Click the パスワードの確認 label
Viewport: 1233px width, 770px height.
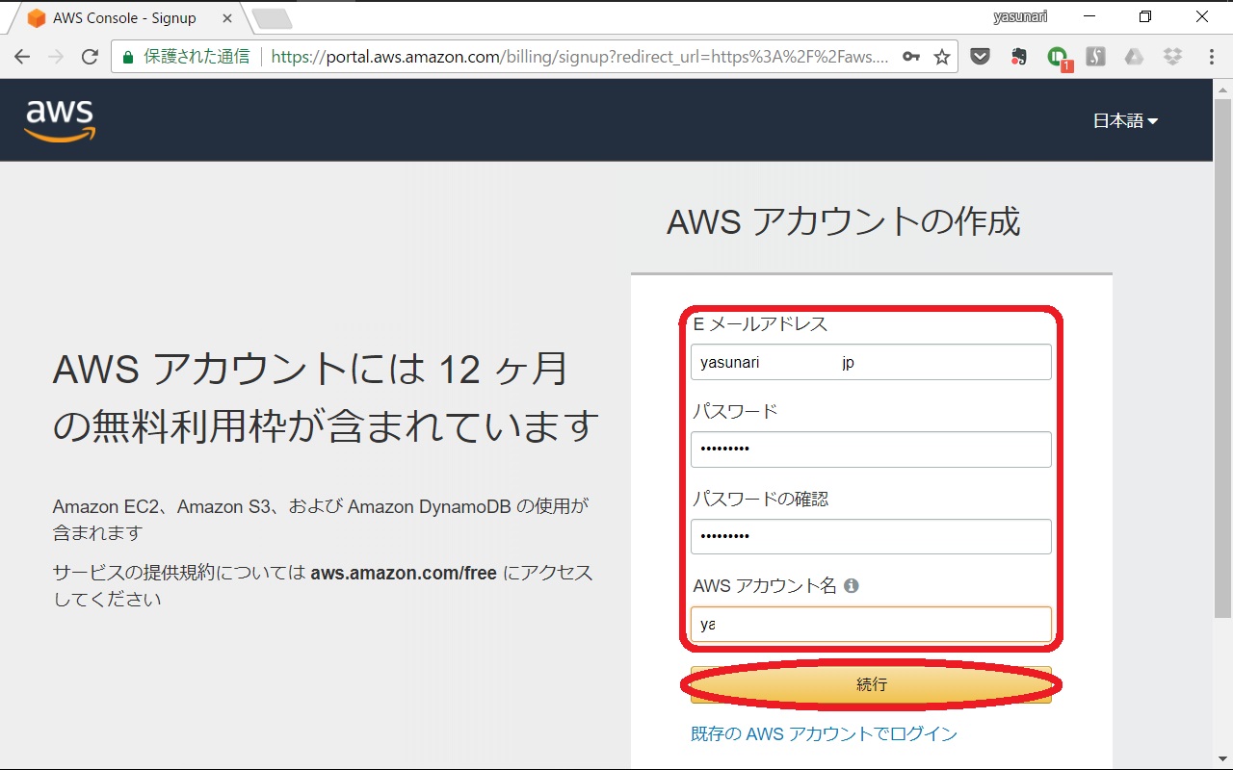coord(760,499)
